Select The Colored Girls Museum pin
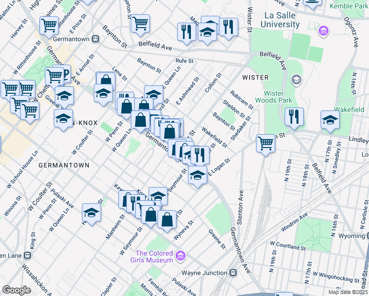 (x=181, y=256)
